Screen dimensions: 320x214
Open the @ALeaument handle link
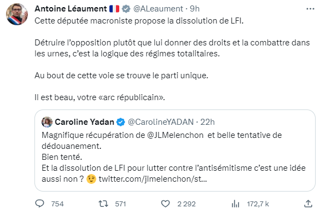pyautogui.click(x=158, y=9)
